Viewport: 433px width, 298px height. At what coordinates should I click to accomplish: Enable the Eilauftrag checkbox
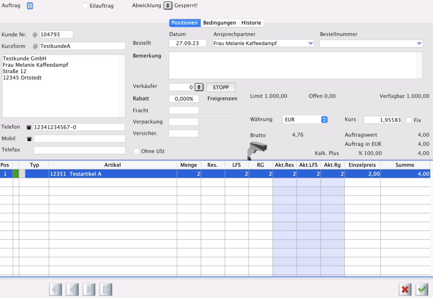pyautogui.click(x=85, y=6)
